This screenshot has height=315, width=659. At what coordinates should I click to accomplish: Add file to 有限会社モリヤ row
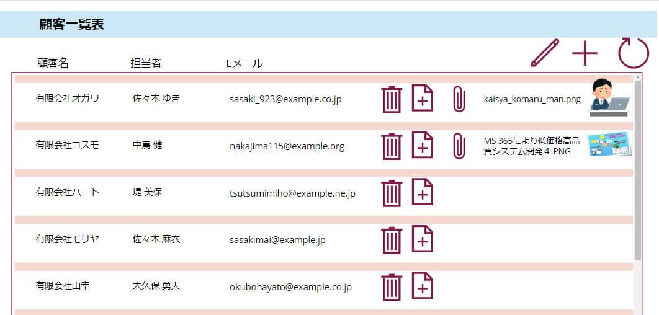(x=423, y=239)
